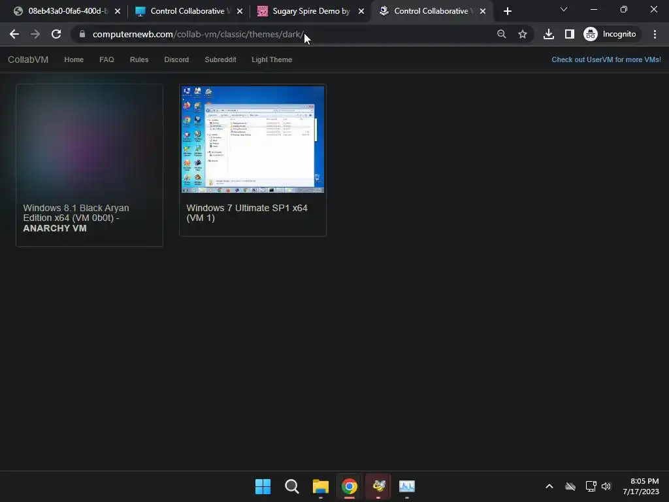669x502 pixels.
Task: Click the Incognito profile indicator
Action: [x=610, y=34]
